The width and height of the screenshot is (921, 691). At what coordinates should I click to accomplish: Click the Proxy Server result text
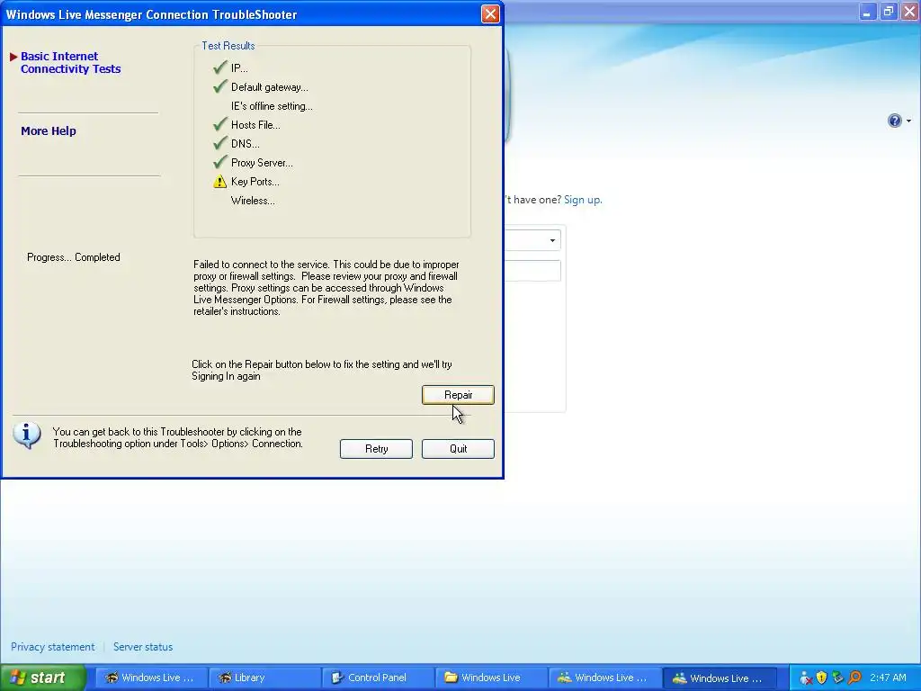(262, 163)
